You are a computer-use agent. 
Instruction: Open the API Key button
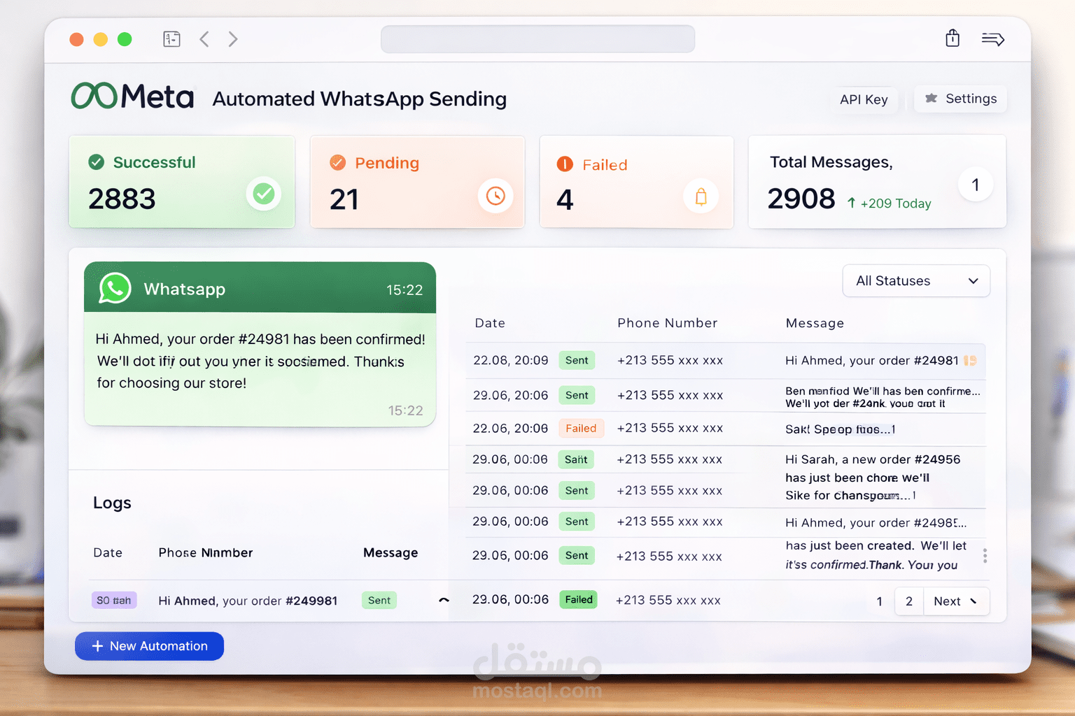point(864,99)
